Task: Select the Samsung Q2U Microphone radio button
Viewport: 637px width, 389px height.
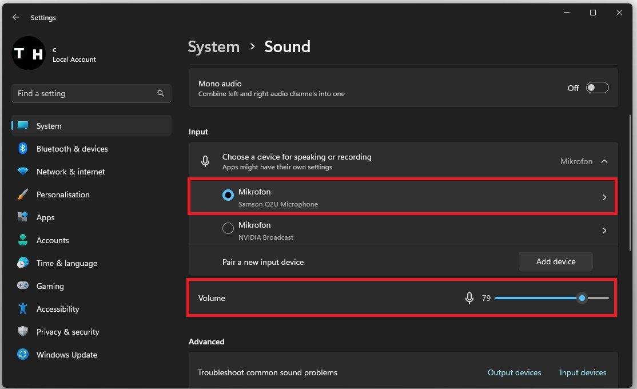Action: click(228, 195)
